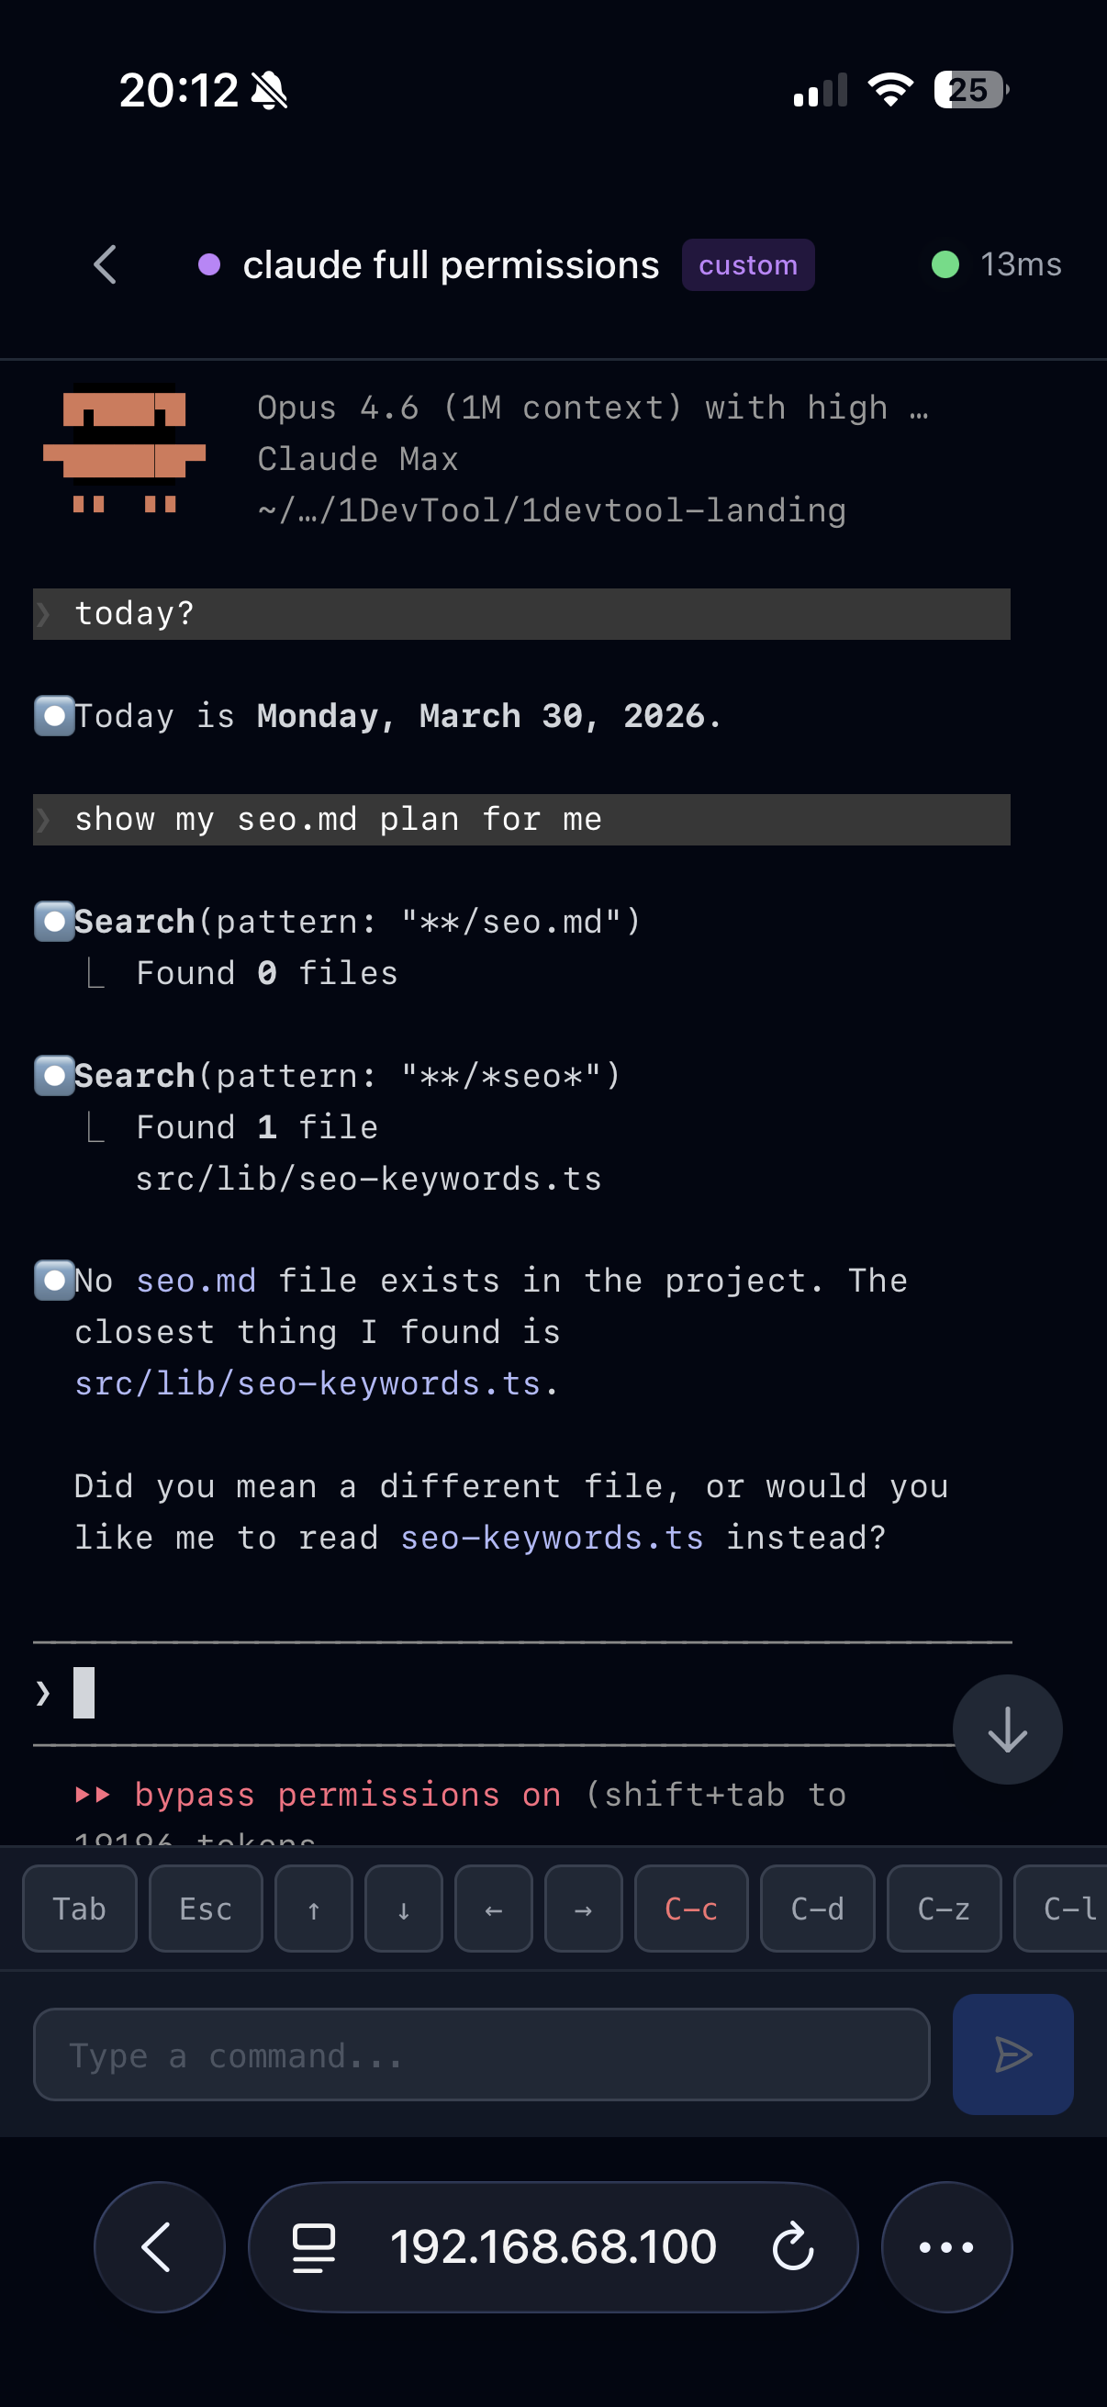Tap the back chevron to leave the session
The height and width of the screenshot is (2407, 1107).
(x=104, y=264)
